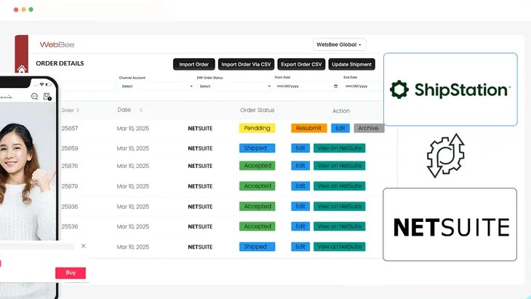
Task: Open the WebBee Global dropdown
Action: pyautogui.click(x=339, y=44)
